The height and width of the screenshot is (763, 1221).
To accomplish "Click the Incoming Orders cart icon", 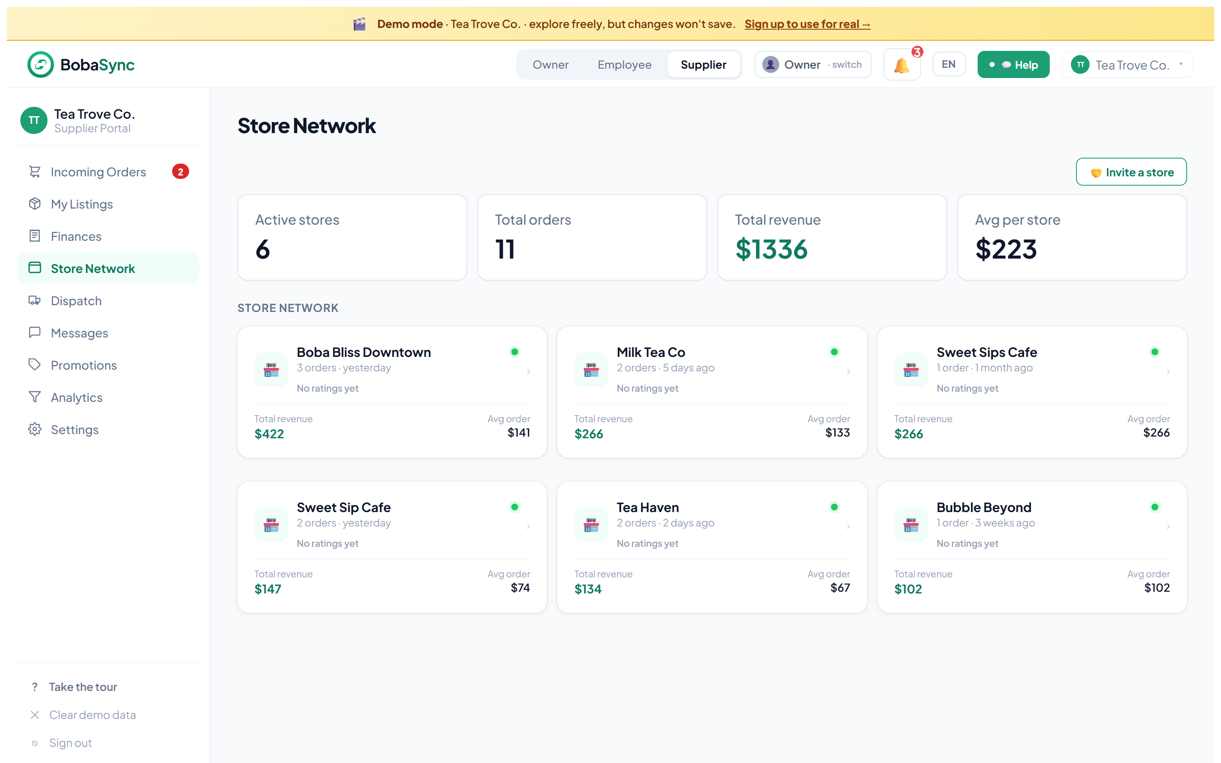I will point(35,172).
